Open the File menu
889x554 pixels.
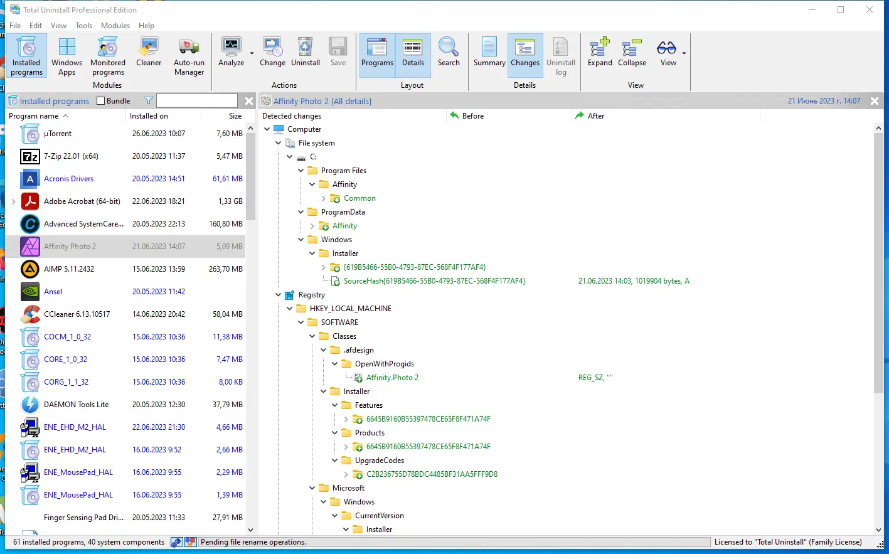15,26
